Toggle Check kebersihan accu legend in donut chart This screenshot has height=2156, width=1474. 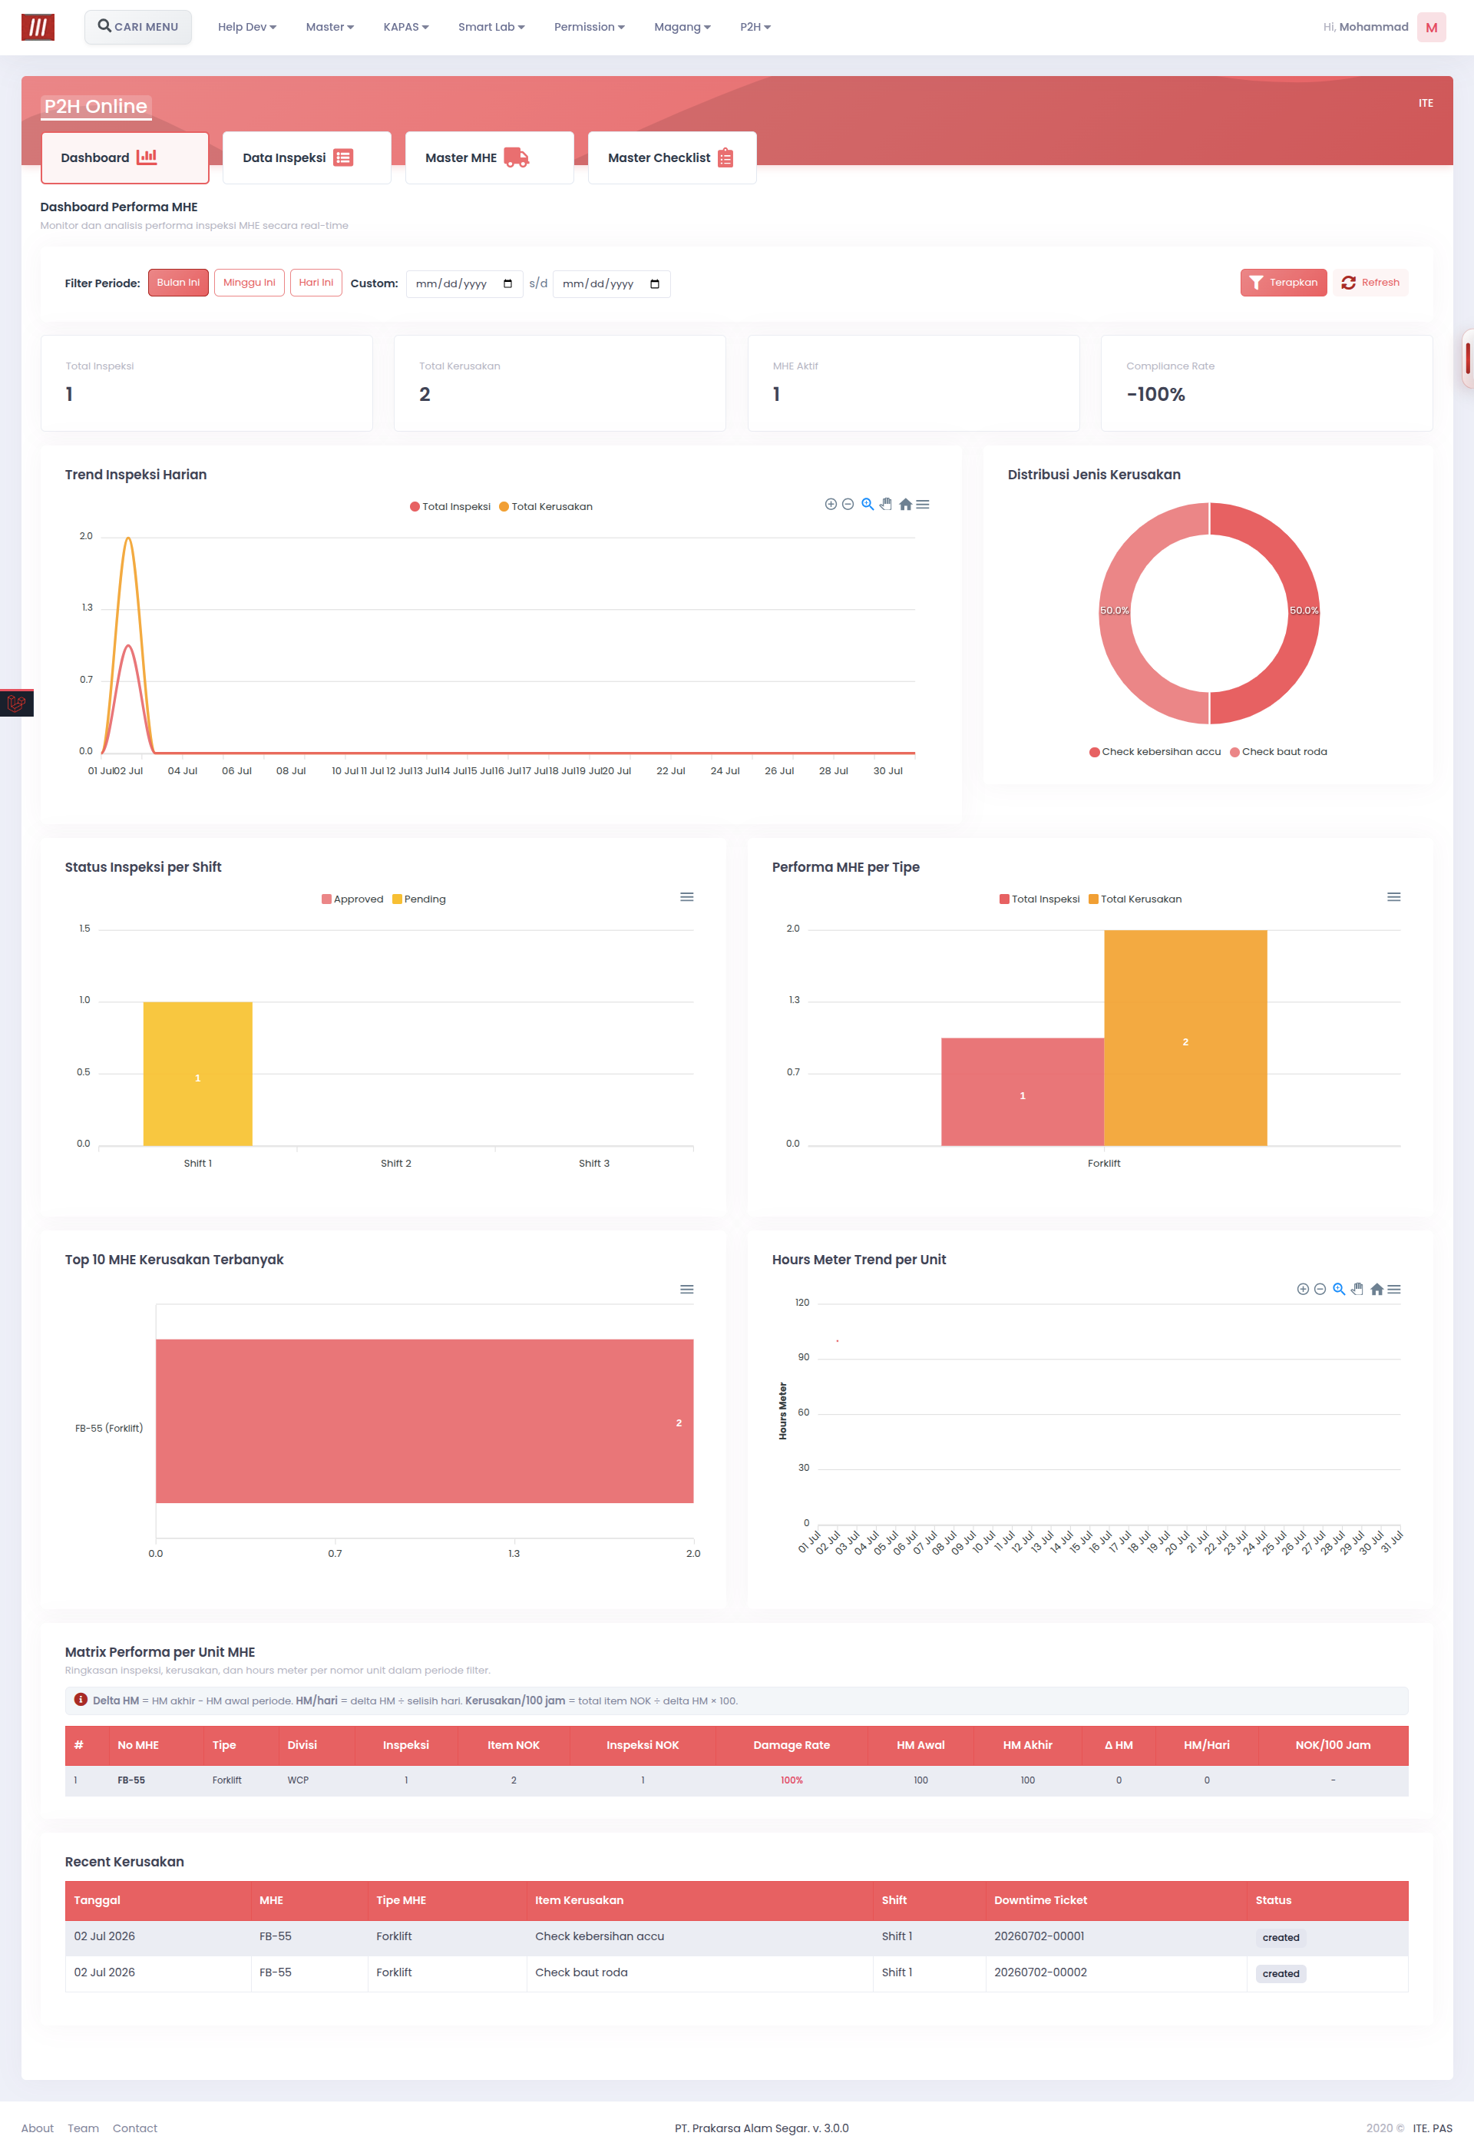[1155, 751]
